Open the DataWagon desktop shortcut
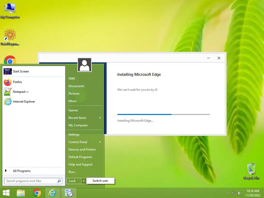This screenshot has height=198, width=264. tap(10, 37)
